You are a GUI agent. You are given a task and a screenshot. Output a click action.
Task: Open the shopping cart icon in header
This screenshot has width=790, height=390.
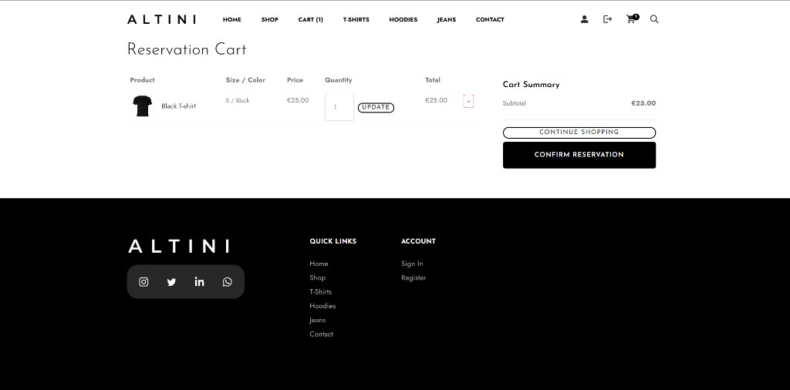pos(631,19)
